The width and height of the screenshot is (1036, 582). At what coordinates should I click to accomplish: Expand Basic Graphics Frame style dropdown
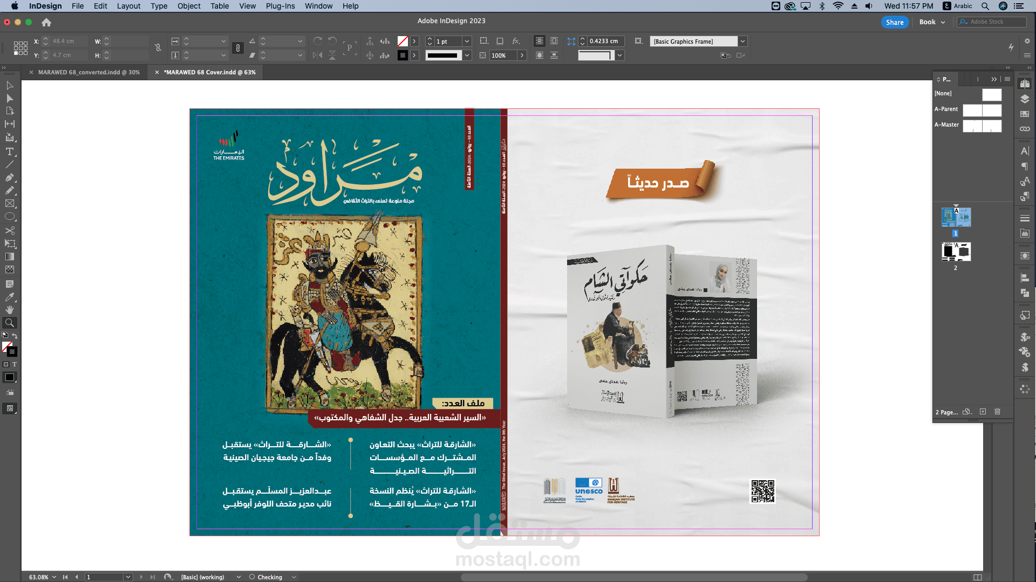click(x=743, y=41)
